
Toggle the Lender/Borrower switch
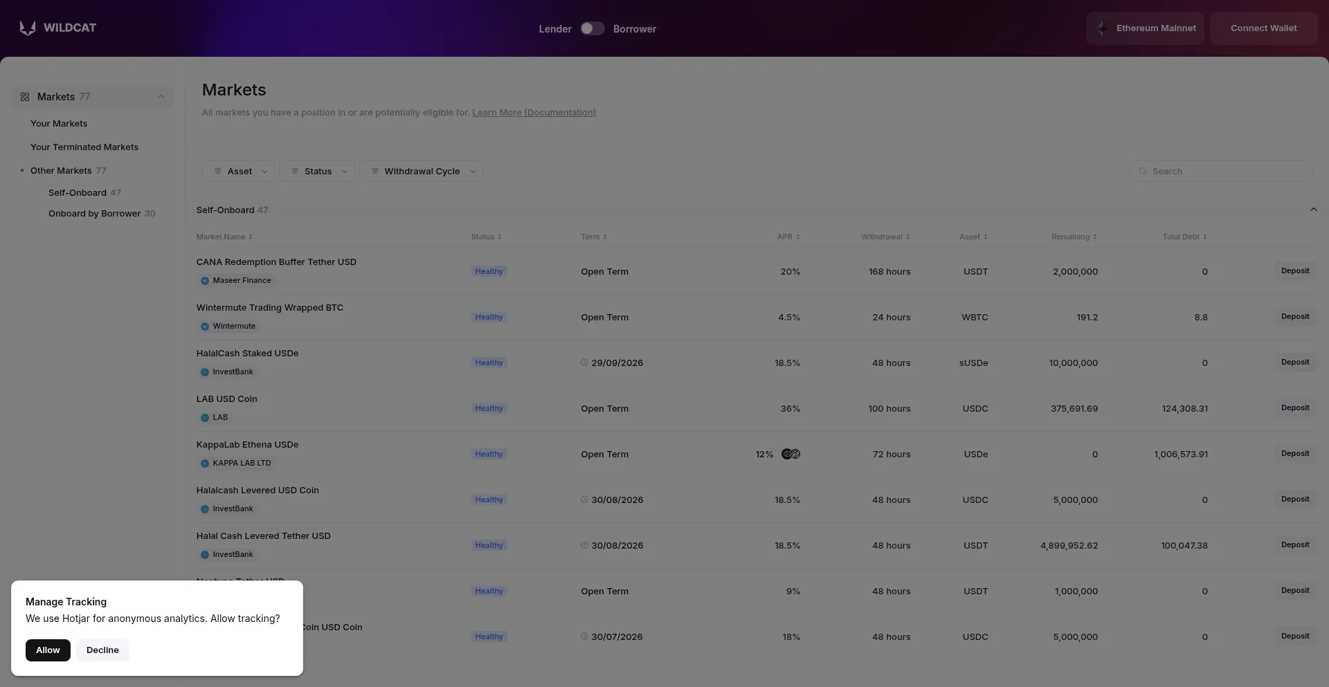pyautogui.click(x=593, y=28)
